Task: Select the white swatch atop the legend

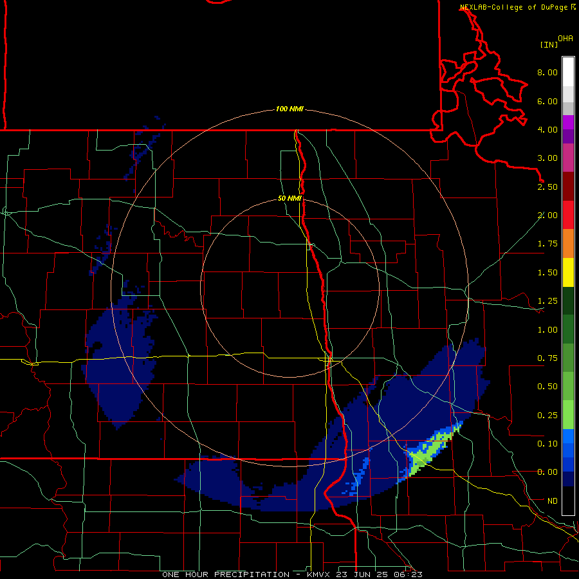Action: tap(568, 71)
